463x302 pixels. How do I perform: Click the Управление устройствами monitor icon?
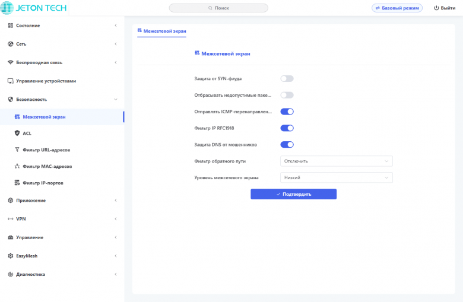tap(10, 81)
